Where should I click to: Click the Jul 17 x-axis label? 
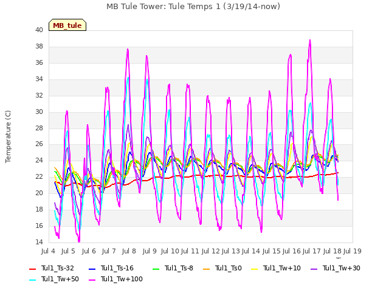click(x=312, y=251)
